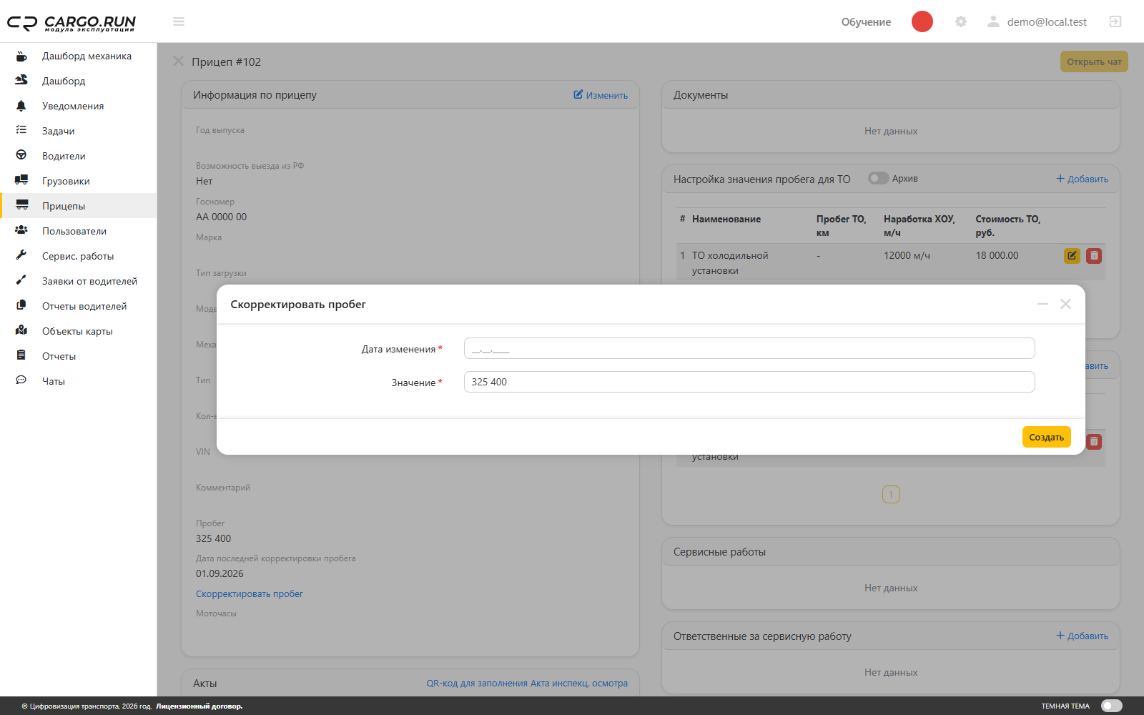Viewport: 1144px width, 715px height.
Task: Click the Дата изменения date field
Action: pyautogui.click(x=749, y=348)
